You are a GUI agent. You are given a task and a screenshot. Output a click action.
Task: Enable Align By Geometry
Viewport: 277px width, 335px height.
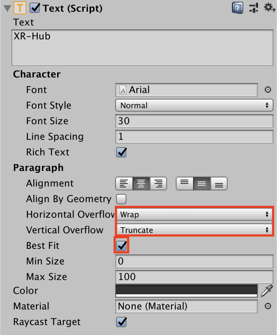(x=122, y=199)
